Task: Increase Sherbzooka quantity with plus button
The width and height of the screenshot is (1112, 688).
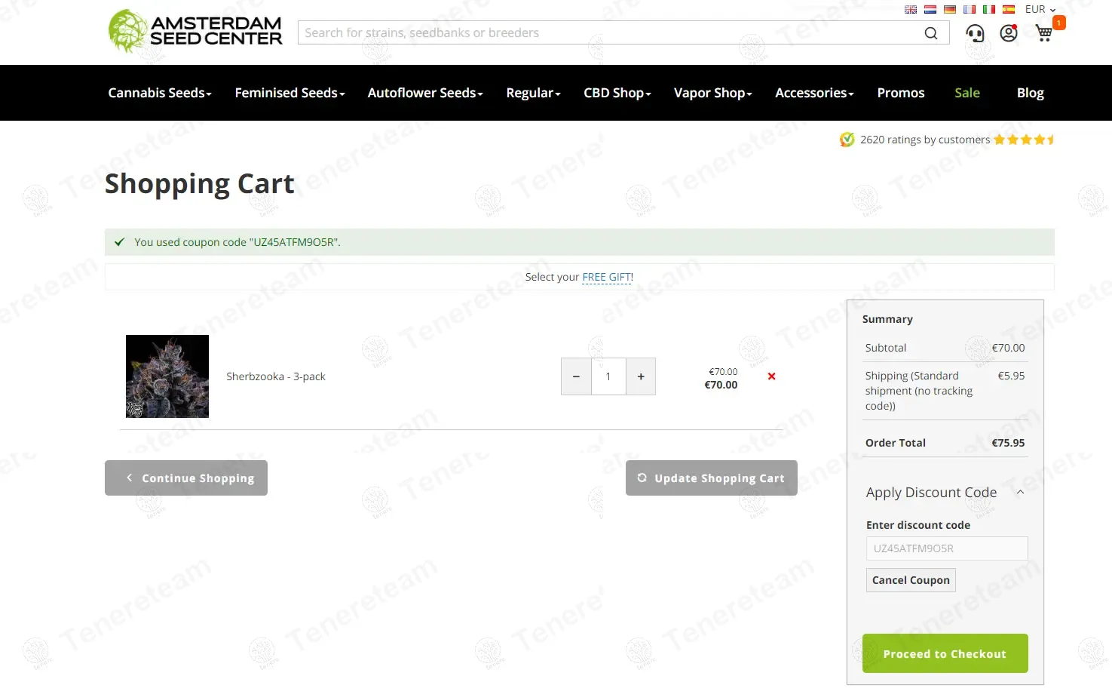Action: coord(641,376)
